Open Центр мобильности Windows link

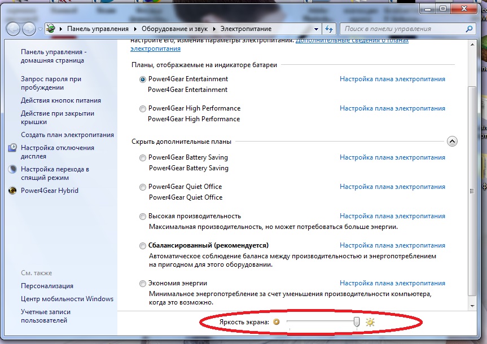(x=67, y=299)
